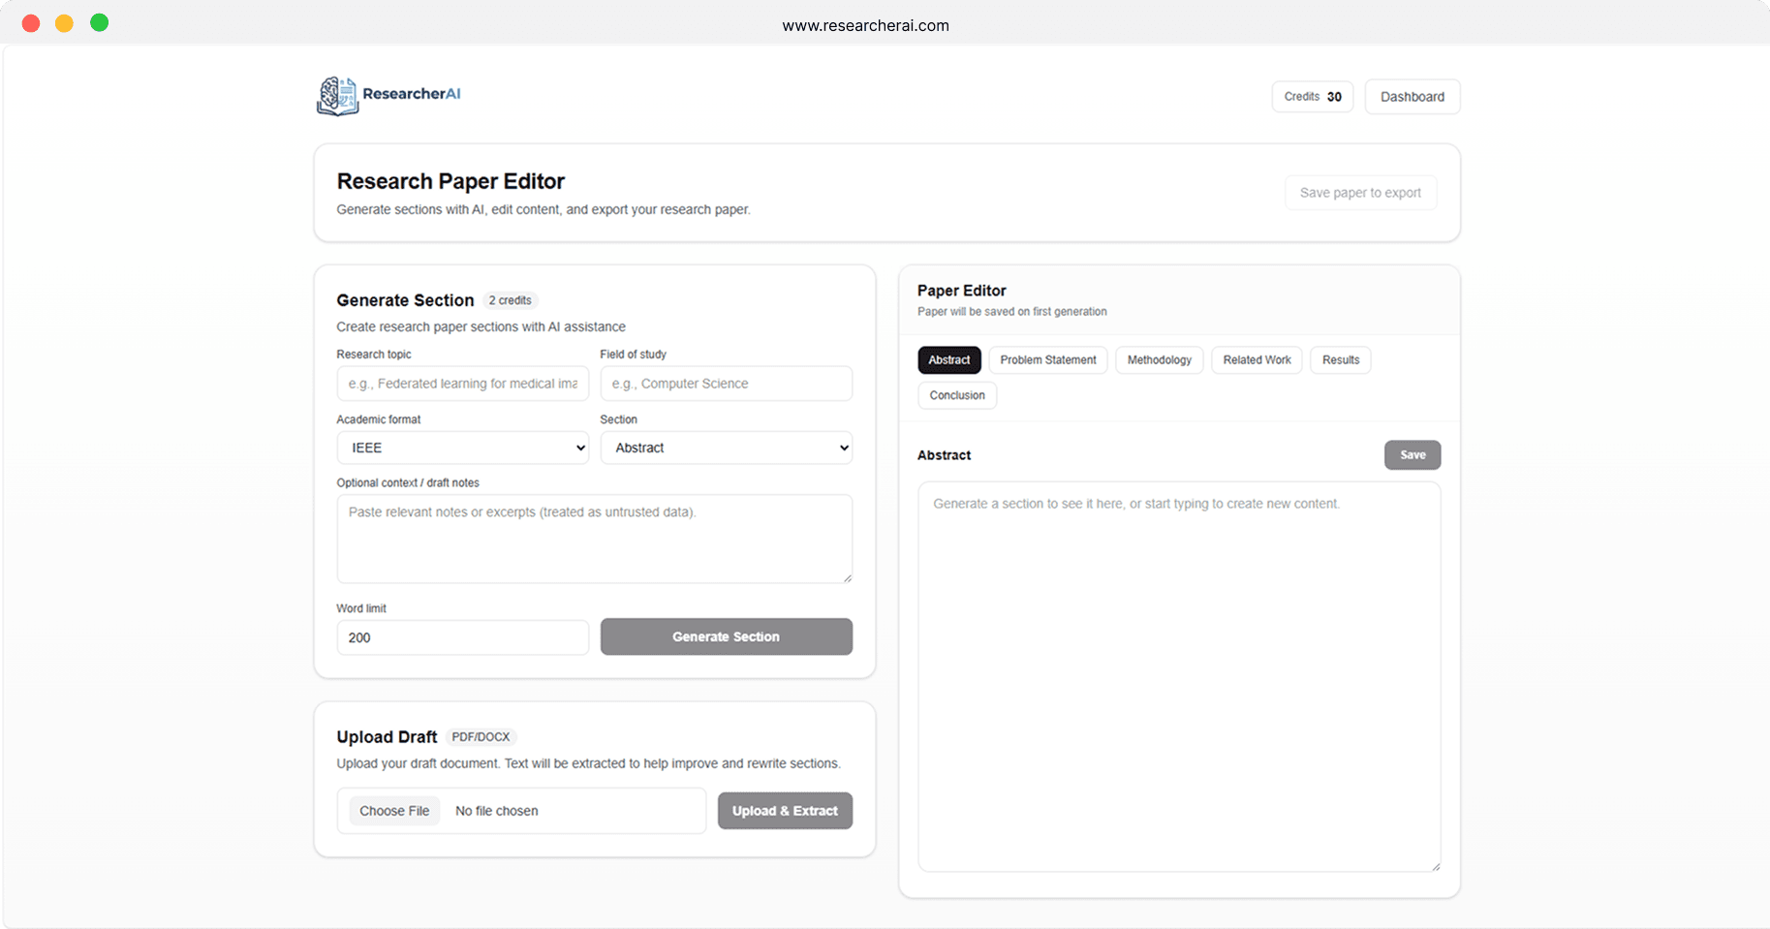1770x929 pixels.
Task: Expand the Field of study input
Action: 726,384
